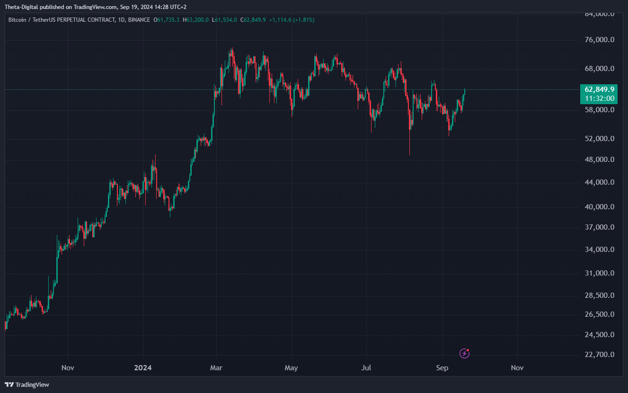Click the Jul label on time axis
628x393 pixels.
pos(366,367)
